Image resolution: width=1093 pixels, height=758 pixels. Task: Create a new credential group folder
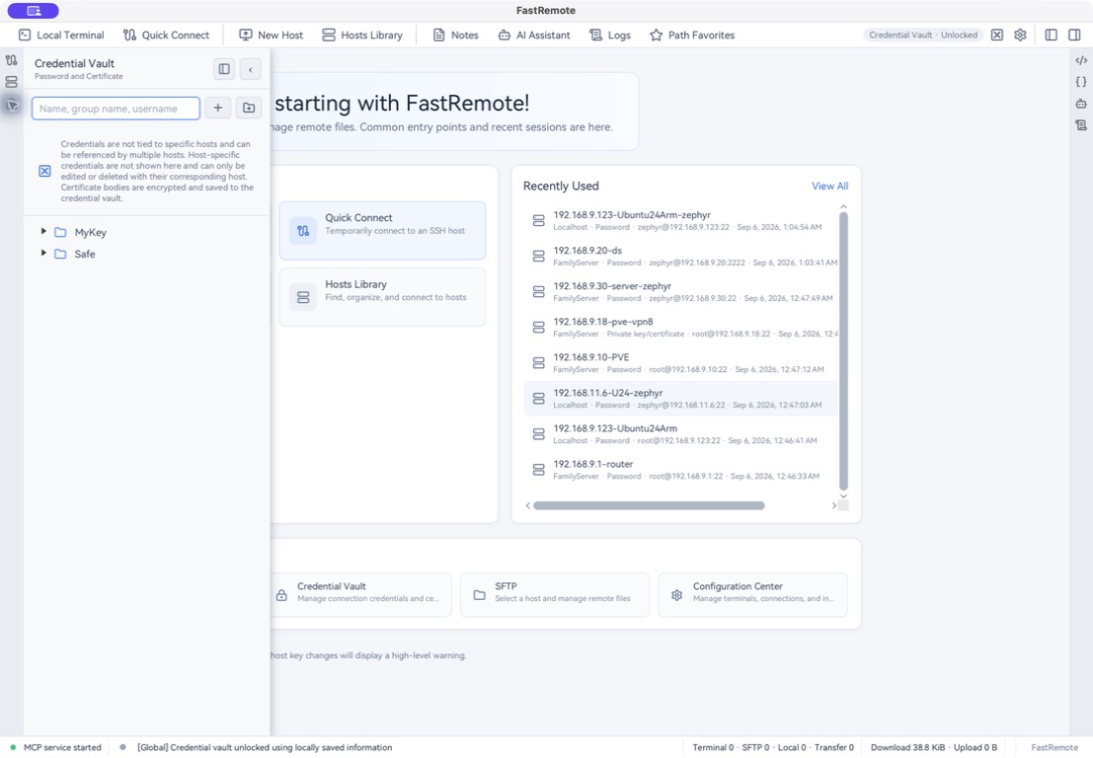pos(249,108)
